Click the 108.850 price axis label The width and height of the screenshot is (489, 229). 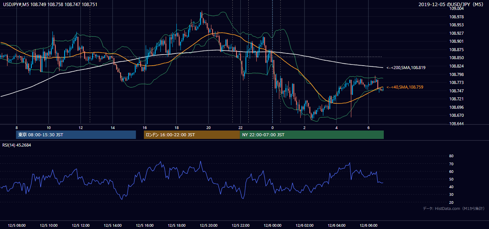click(x=456, y=58)
